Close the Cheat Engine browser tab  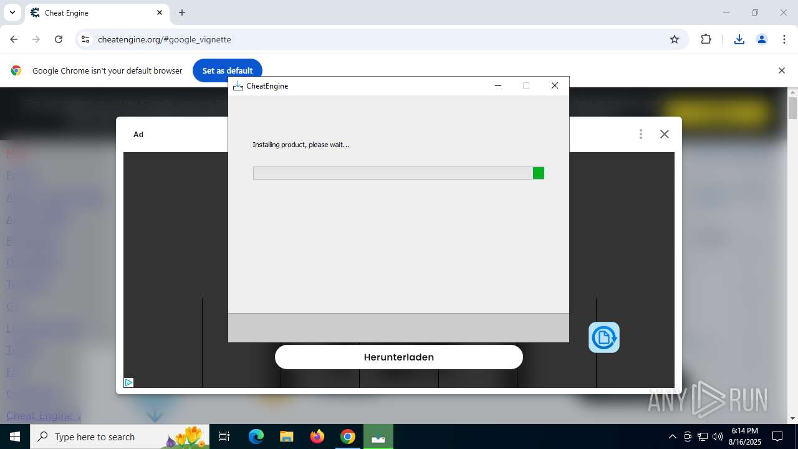[x=160, y=12]
